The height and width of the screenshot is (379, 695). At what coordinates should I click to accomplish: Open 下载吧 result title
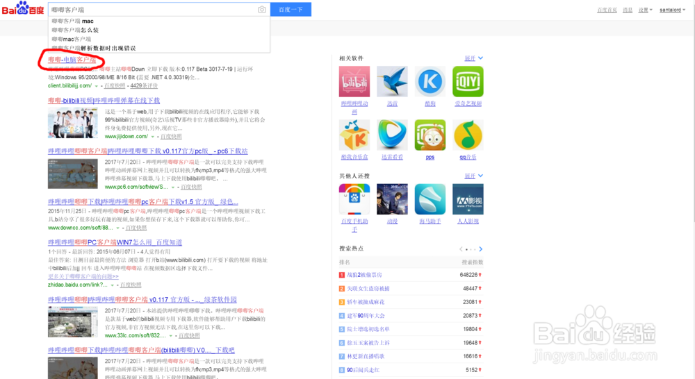pos(141,351)
